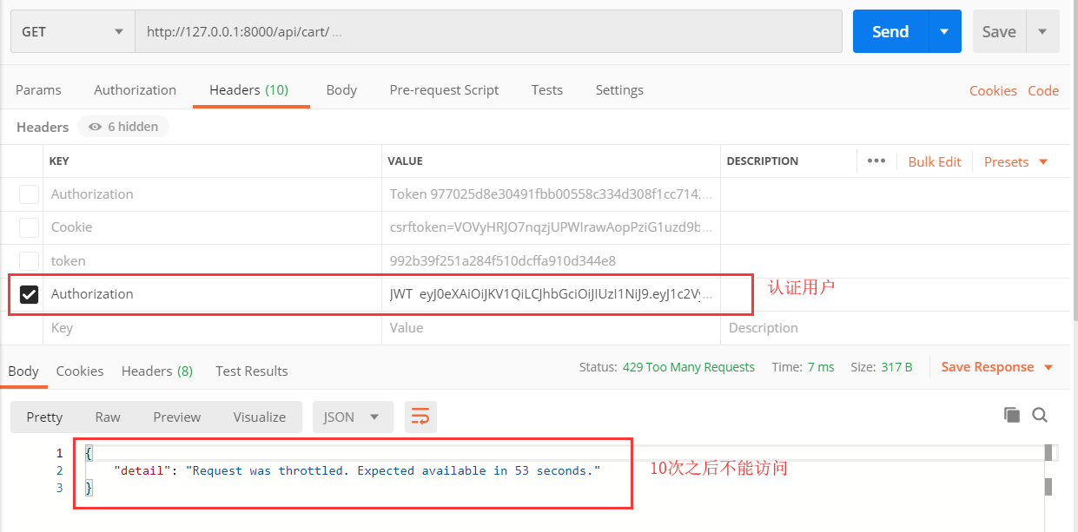
Task: Open the Cookies link at right
Action: tap(993, 91)
